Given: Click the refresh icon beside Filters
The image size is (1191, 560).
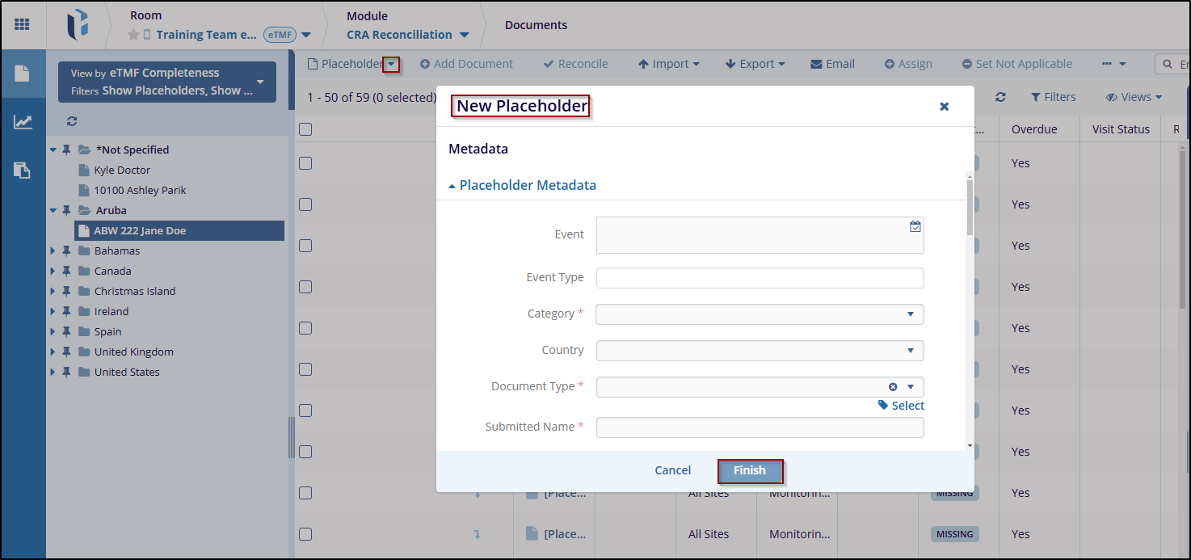Looking at the screenshot, I should click(1000, 97).
